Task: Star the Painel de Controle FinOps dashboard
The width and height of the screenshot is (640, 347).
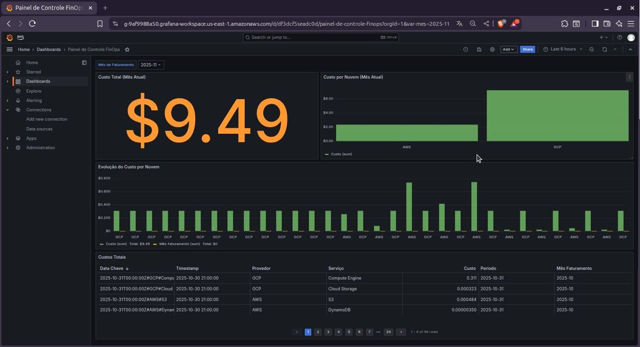Action: 127,49
